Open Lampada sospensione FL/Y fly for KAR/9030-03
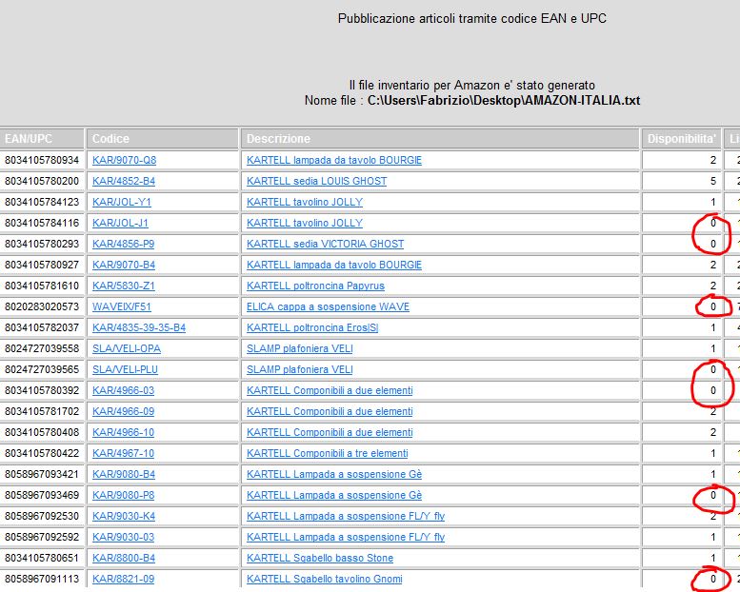The image size is (740, 592). click(x=346, y=537)
